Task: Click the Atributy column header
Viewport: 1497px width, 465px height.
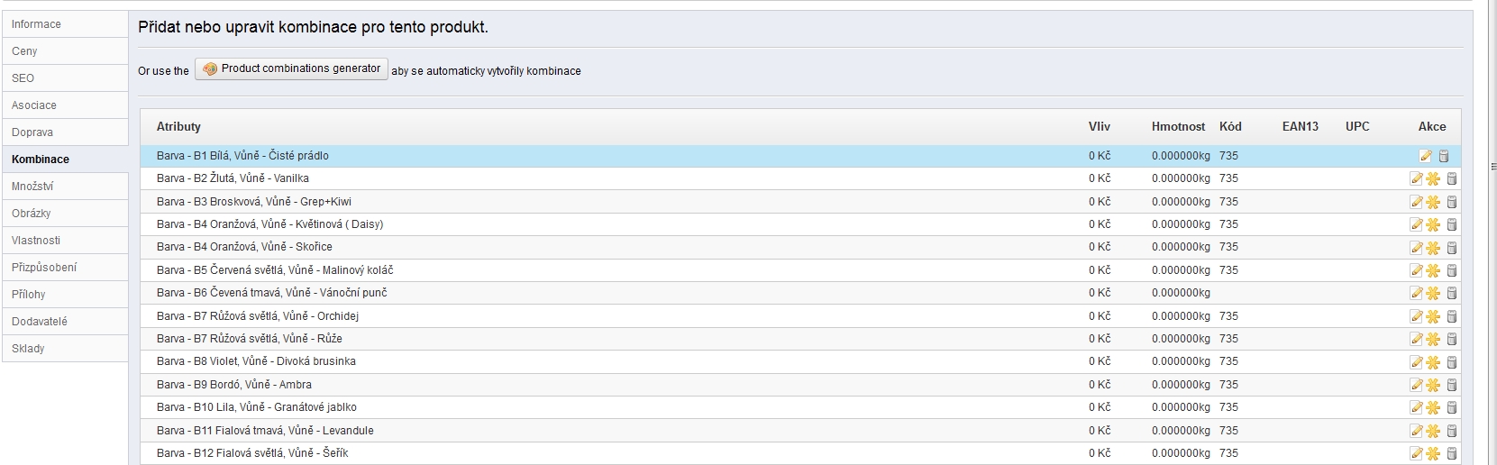Action: point(178,127)
